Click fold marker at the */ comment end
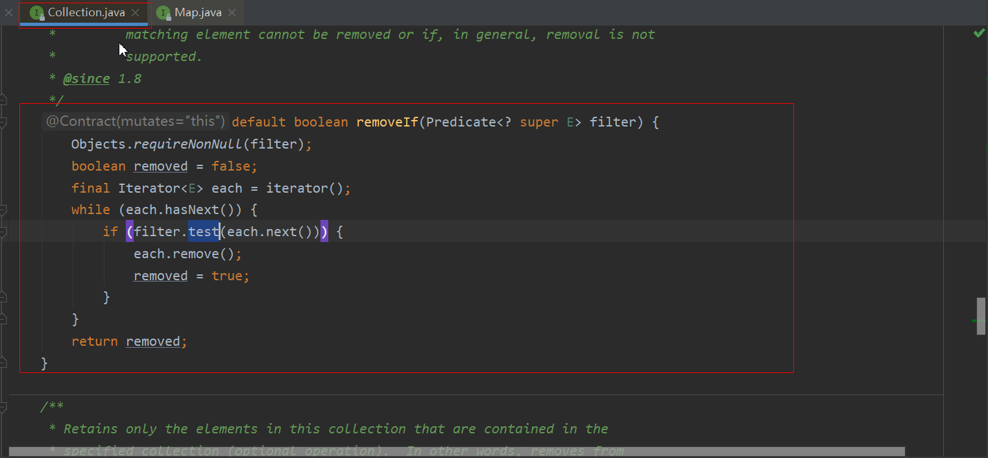The image size is (988, 458). tap(3, 100)
